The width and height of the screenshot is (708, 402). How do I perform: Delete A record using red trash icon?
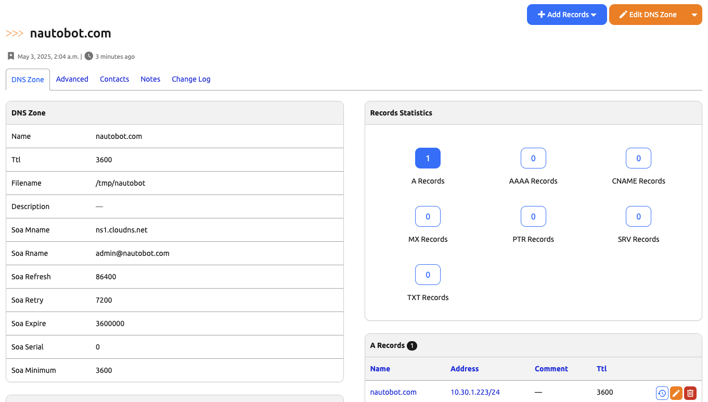[690, 393]
